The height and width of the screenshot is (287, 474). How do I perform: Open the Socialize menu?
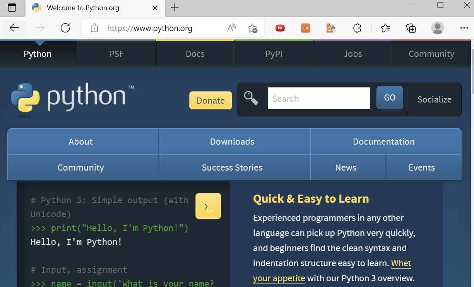tap(435, 99)
